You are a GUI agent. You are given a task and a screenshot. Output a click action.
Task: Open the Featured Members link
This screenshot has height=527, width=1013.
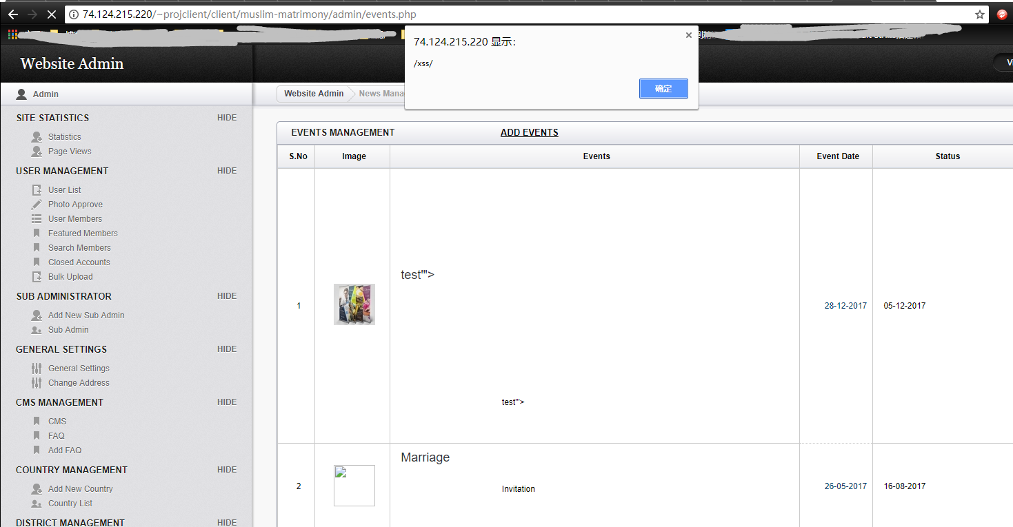click(83, 234)
